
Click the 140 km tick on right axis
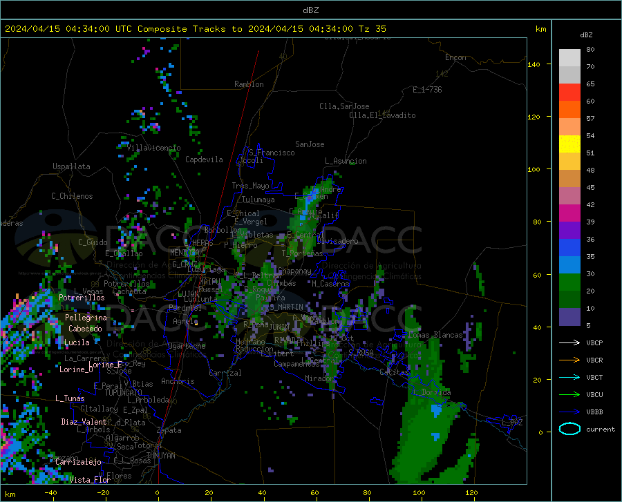point(534,64)
